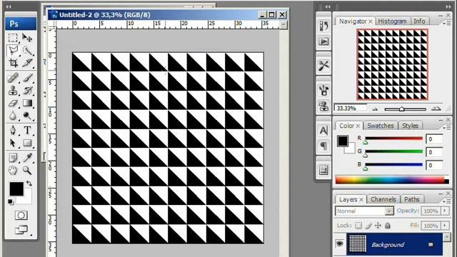457x257 pixels.
Task: Toggle lock image pixels brush icon
Action: coord(368,226)
